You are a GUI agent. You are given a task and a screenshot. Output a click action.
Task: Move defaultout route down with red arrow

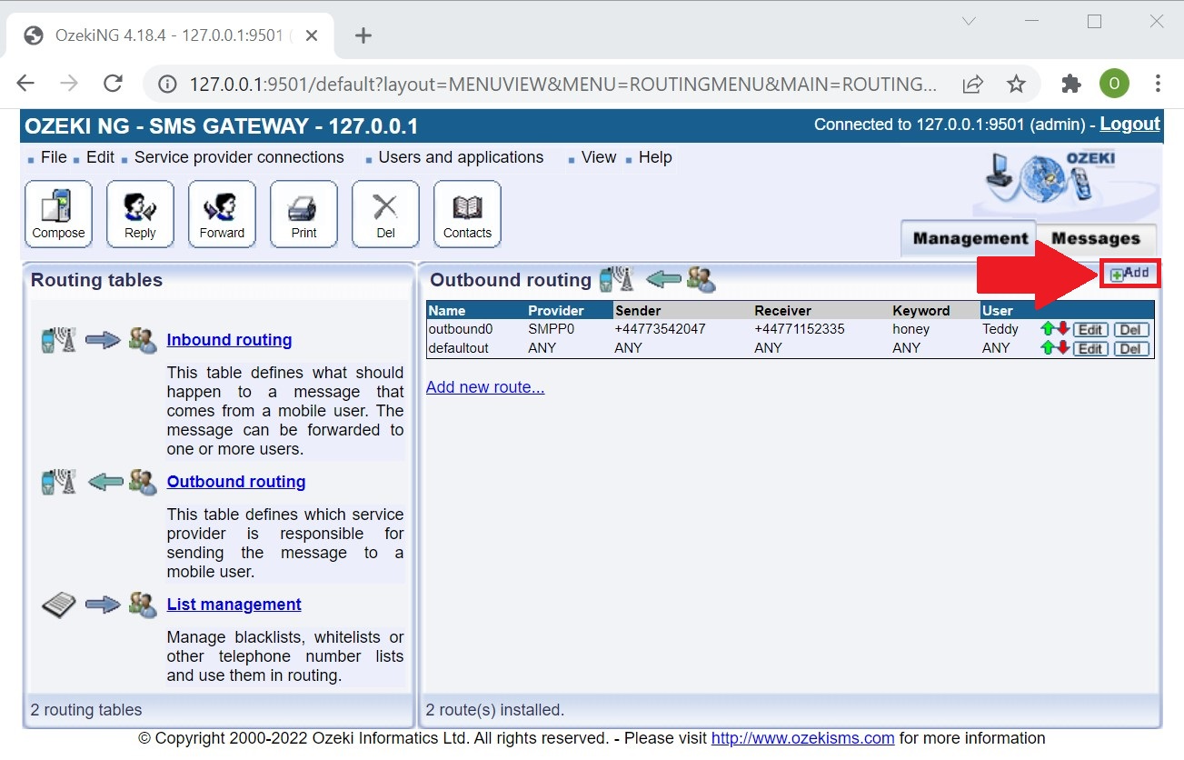click(x=1063, y=348)
